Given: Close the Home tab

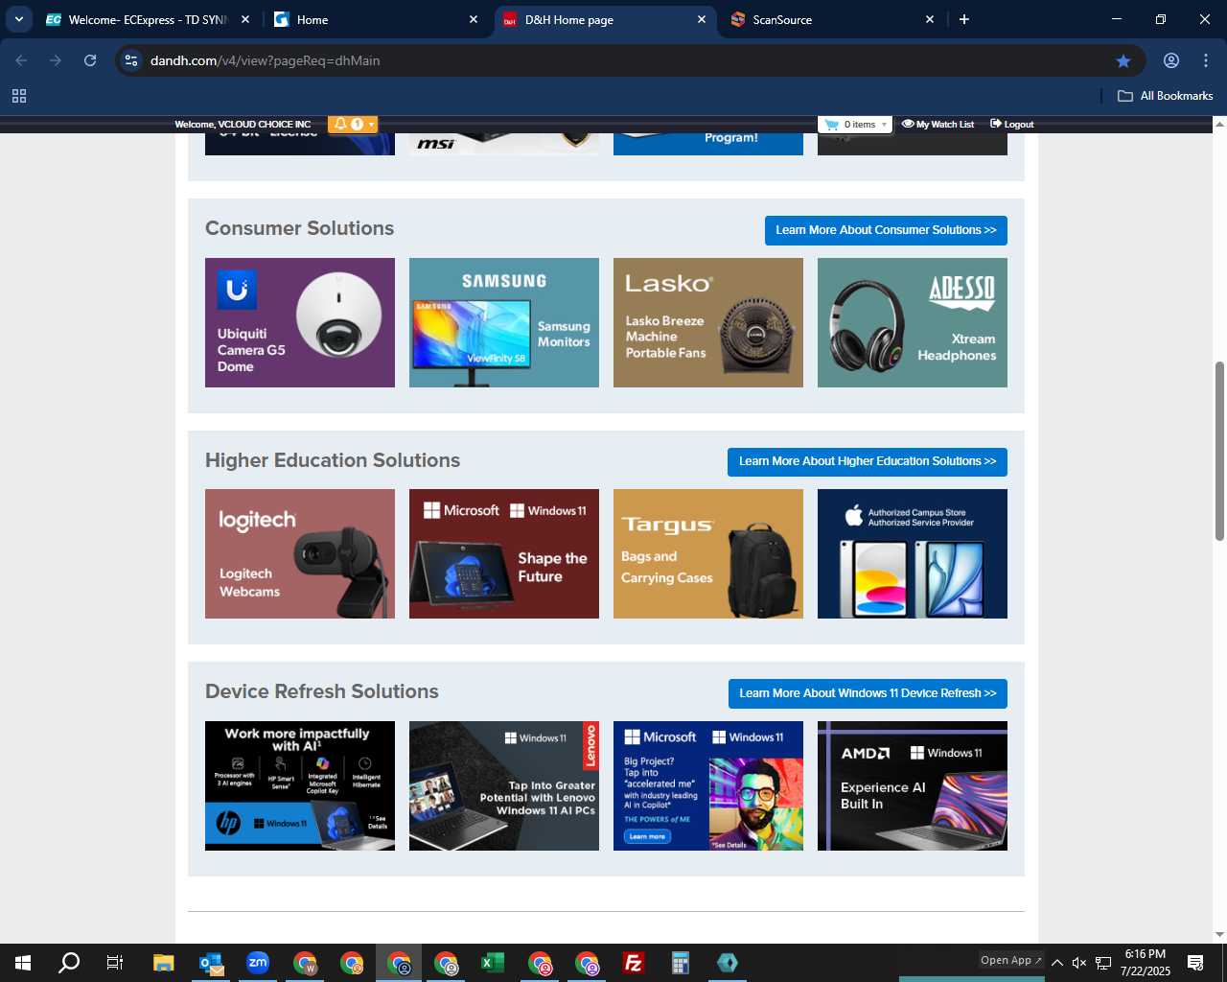Looking at the screenshot, I should [473, 19].
